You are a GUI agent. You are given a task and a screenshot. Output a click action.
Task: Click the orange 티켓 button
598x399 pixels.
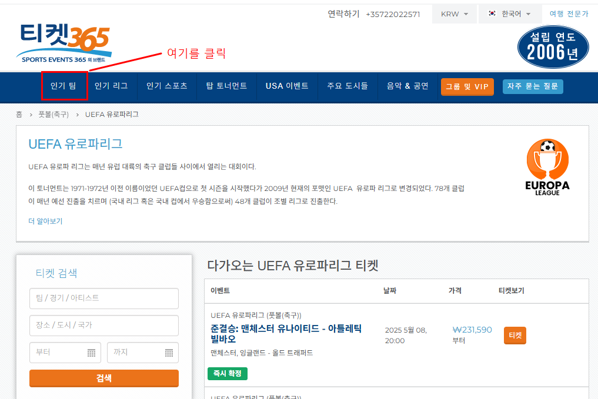coord(515,336)
